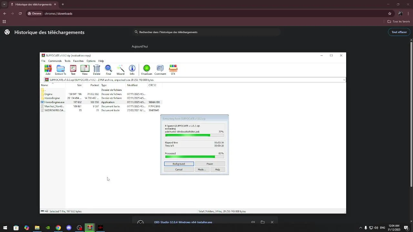Click the Processed progress bar at 85%

[x=194, y=157]
